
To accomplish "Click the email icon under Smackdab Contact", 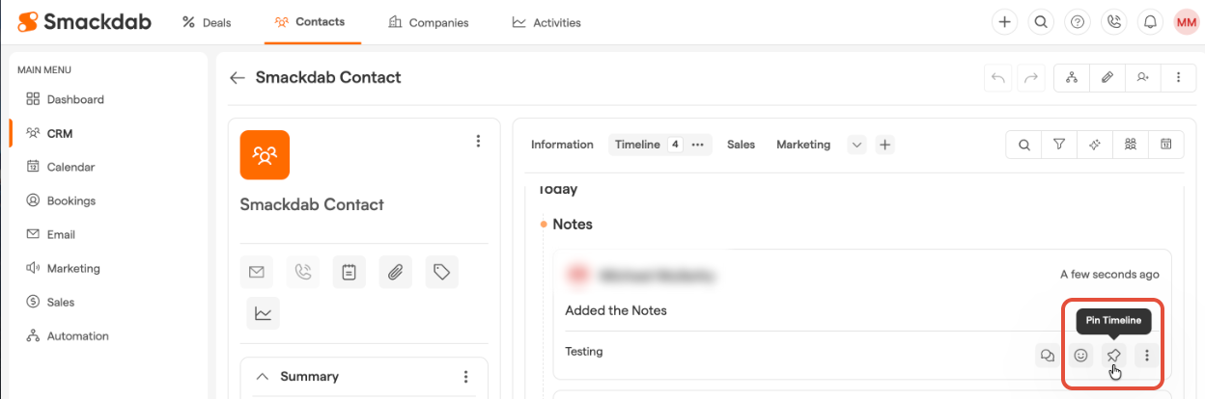I will tap(257, 273).
